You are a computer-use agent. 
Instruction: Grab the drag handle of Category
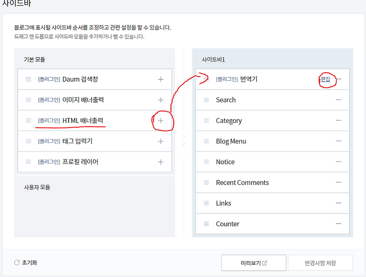tap(206, 120)
